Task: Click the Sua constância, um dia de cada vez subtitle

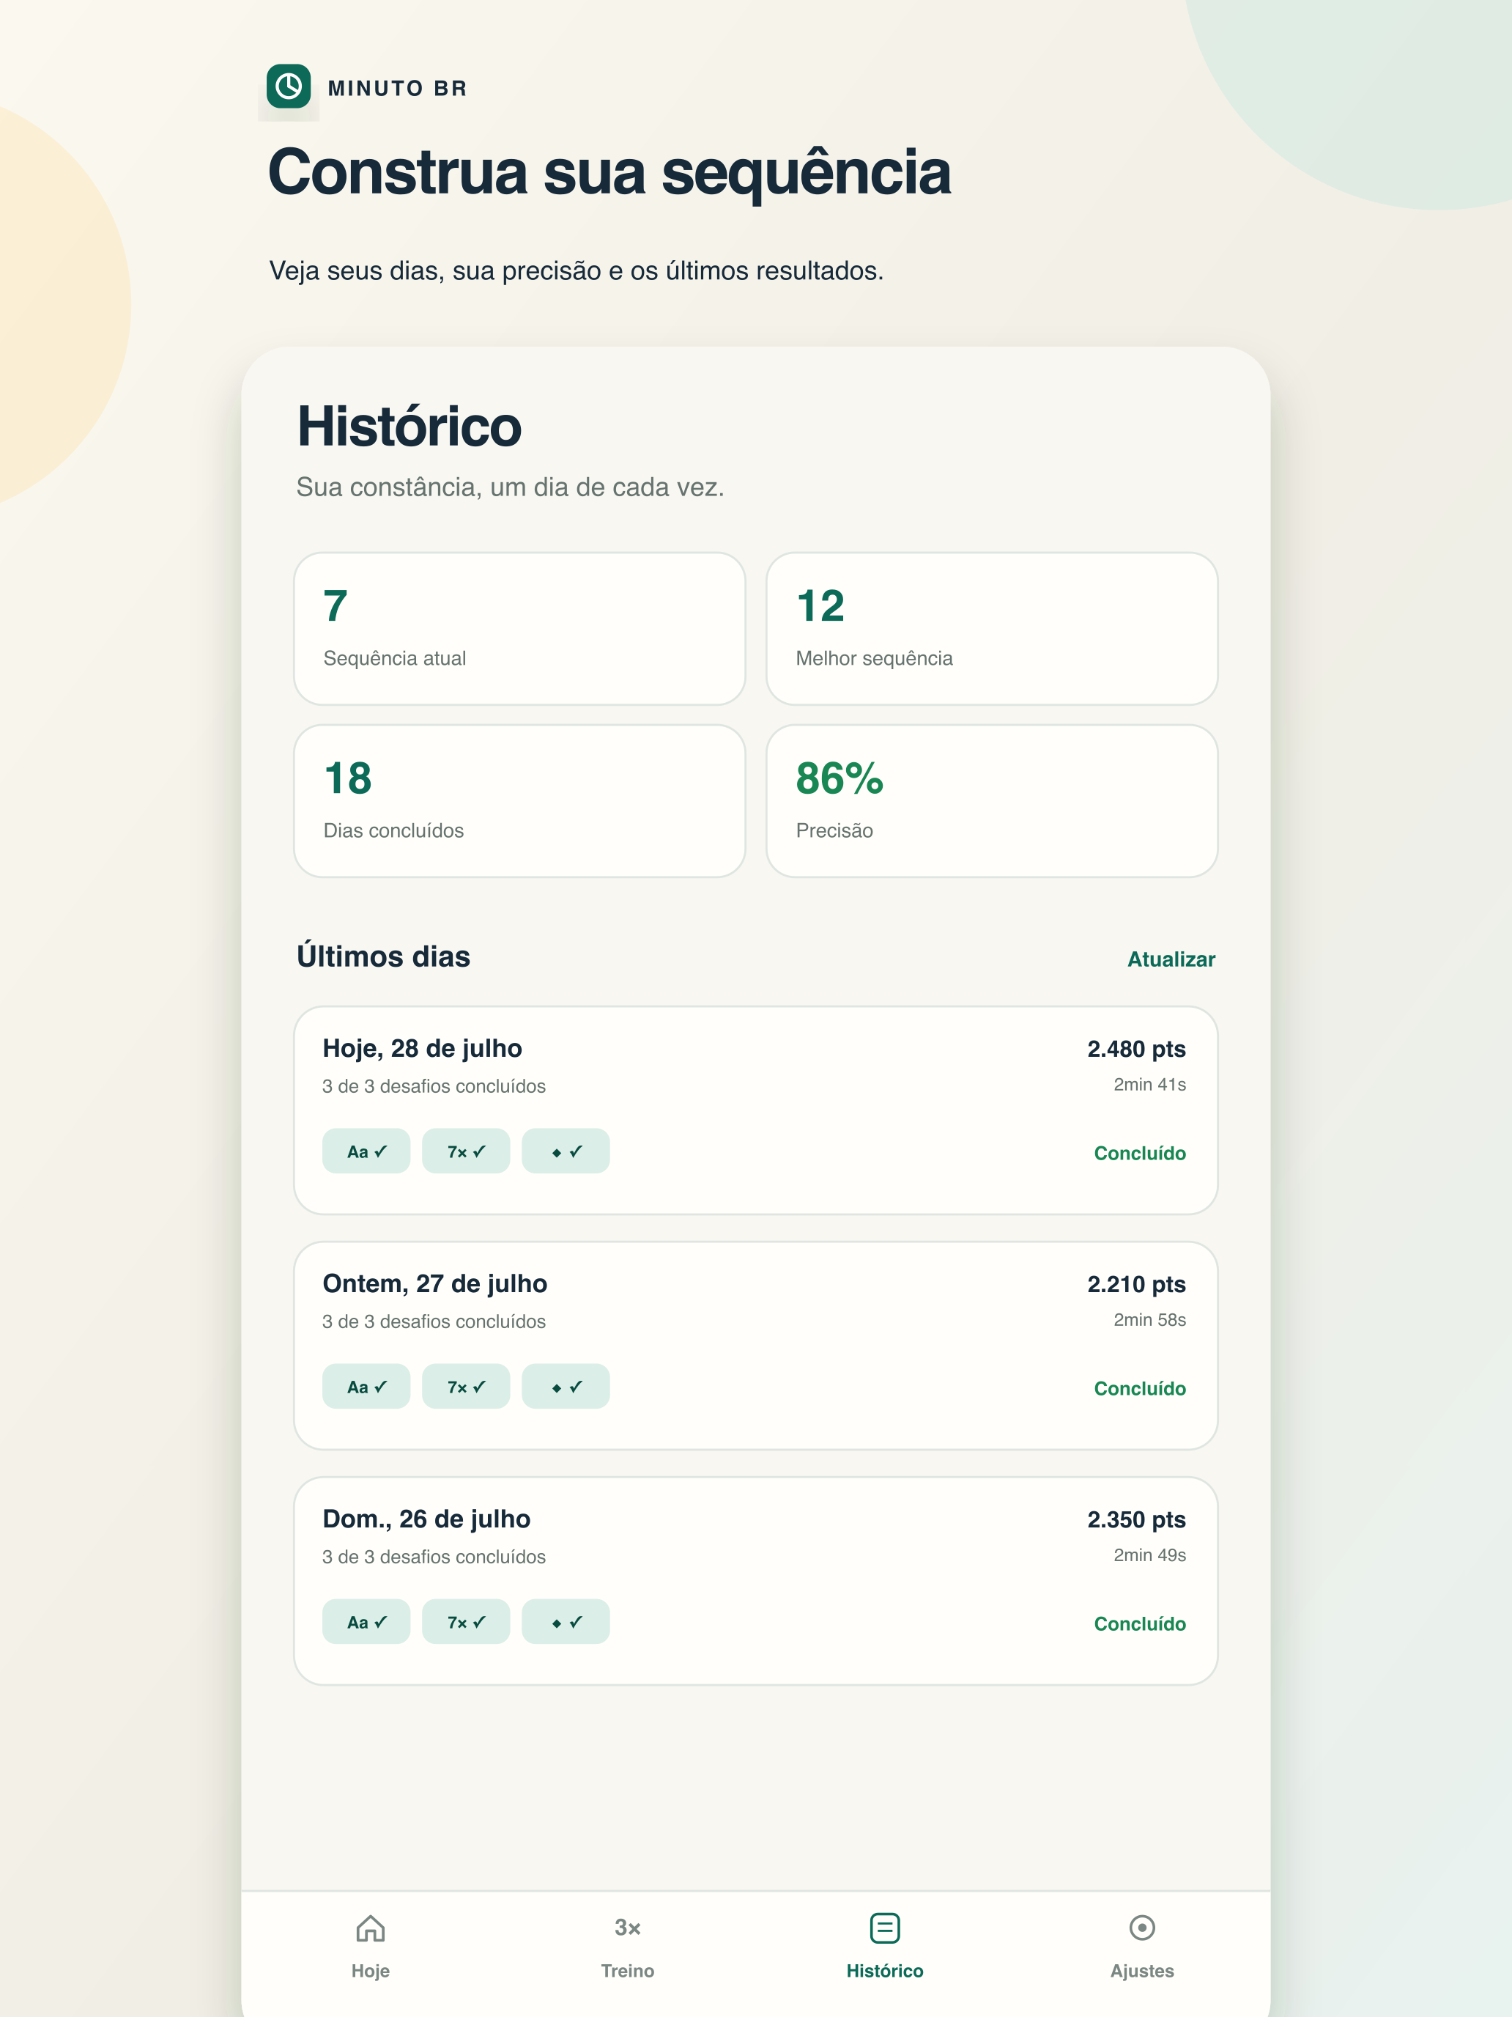Action: [511, 488]
